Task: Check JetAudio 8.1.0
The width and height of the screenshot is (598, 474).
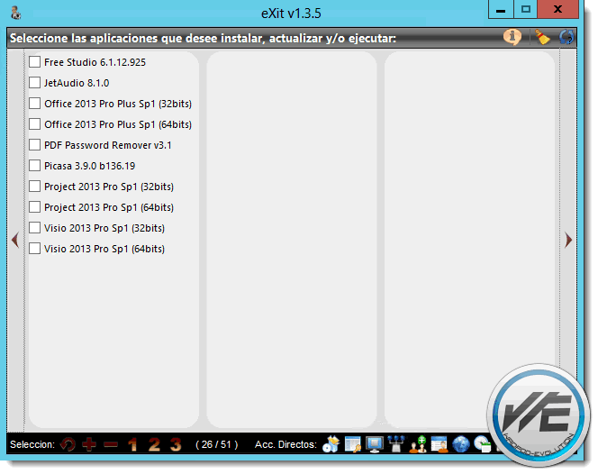Action: (35, 82)
